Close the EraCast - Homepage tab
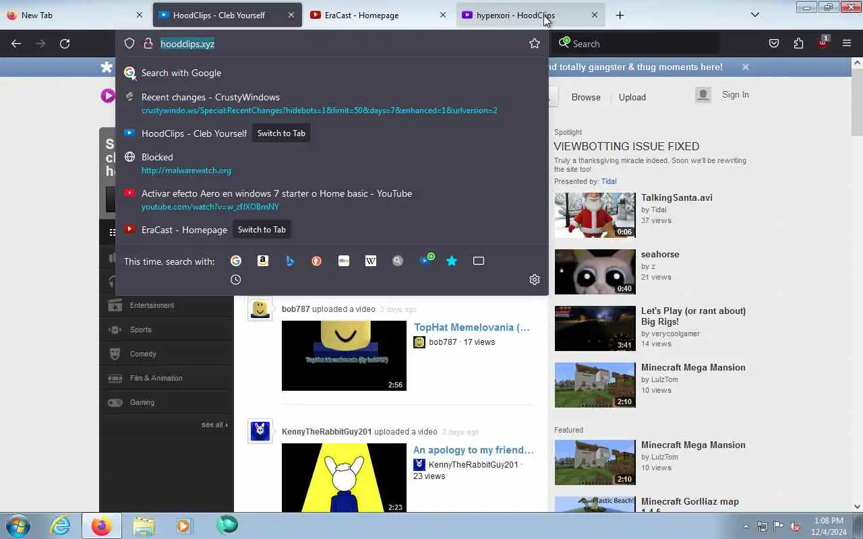The height and width of the screenshot is (539, 863). pos(443,15)
